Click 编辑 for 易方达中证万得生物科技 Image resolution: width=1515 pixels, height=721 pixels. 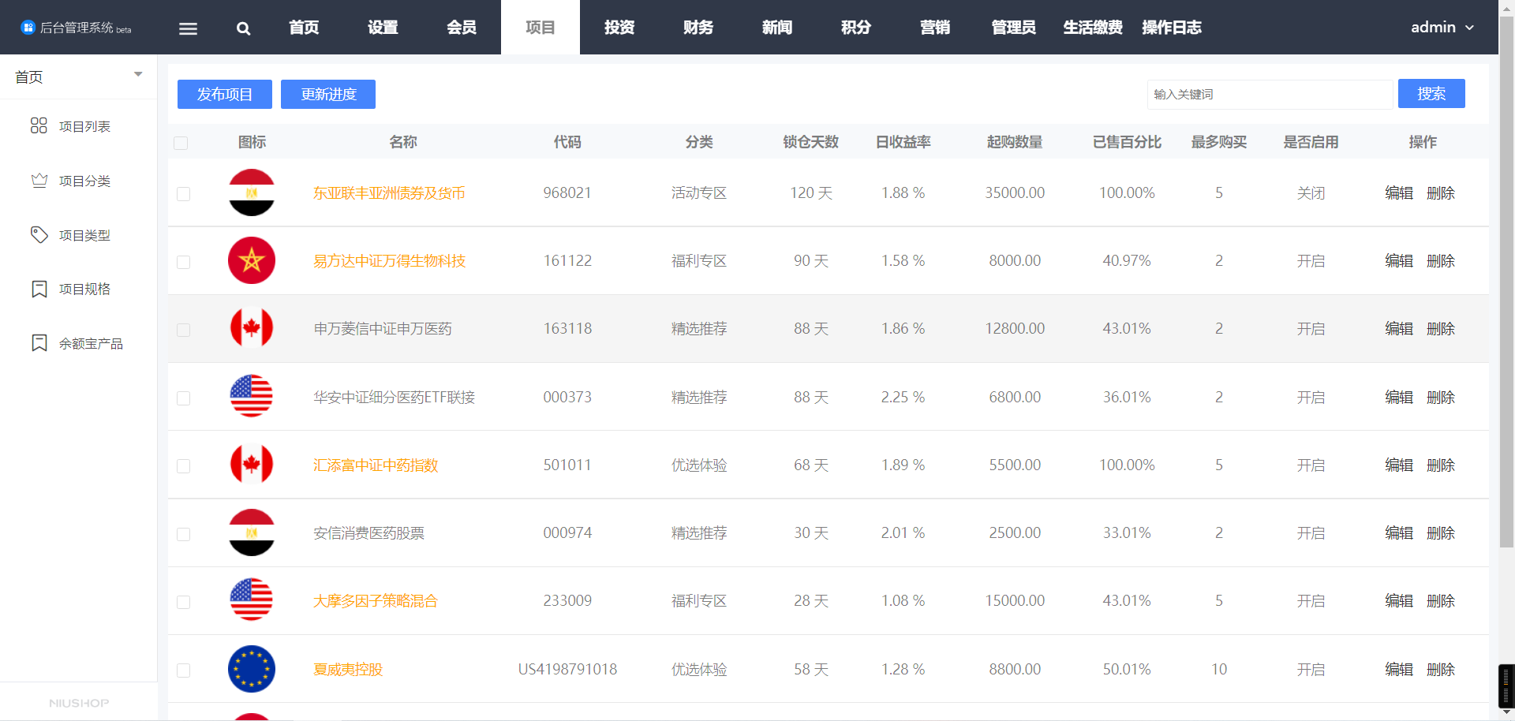pos(1399,260)
